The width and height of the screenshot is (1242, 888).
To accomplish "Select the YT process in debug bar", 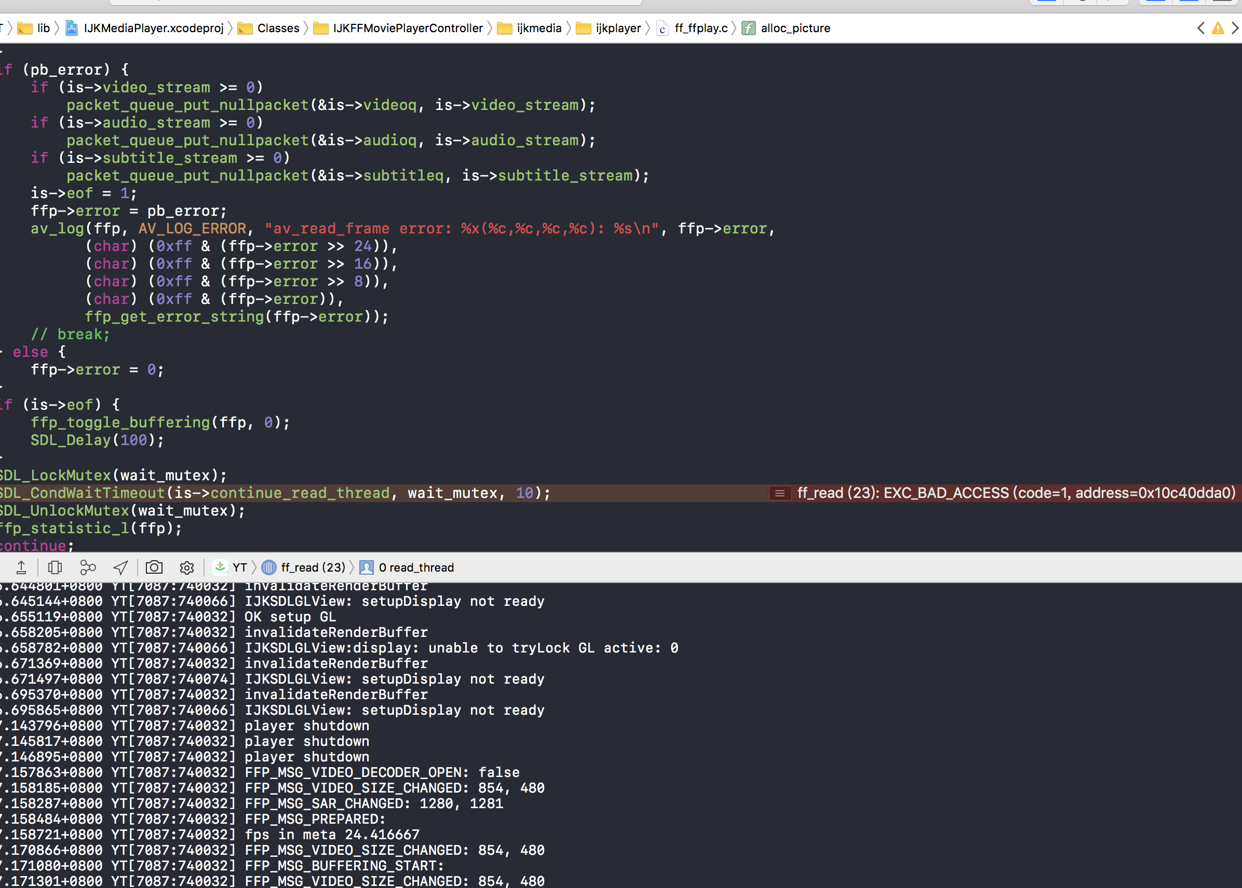I will (x=231, y=567).
